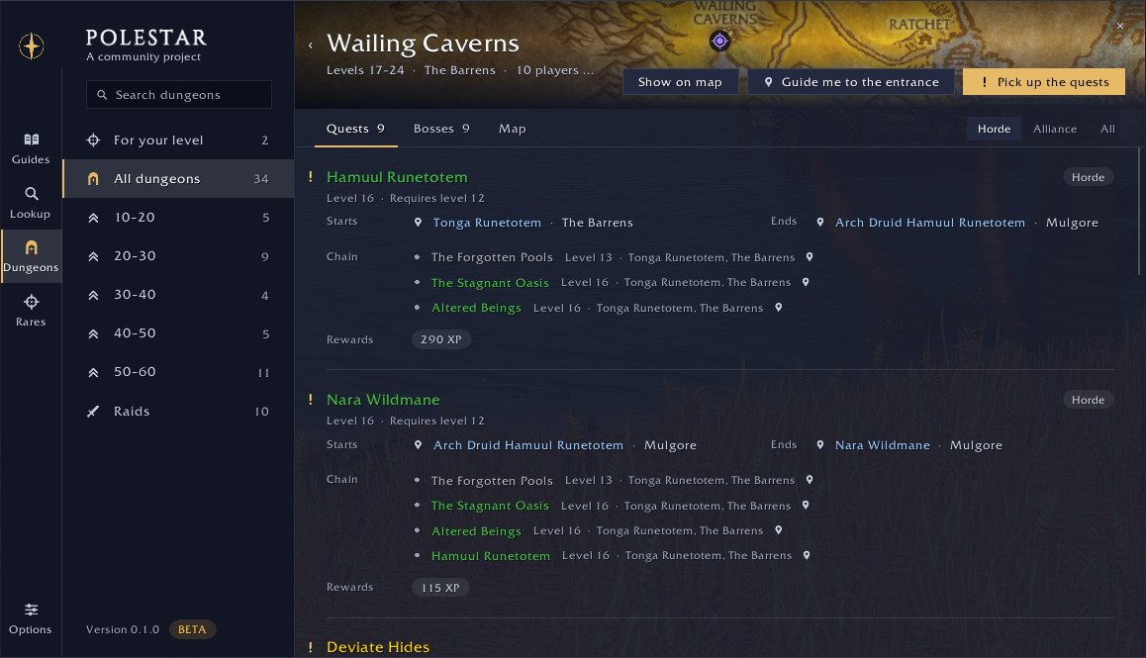Switch to the Bosses tab
This screenshot has width=1146, height=658.
click(x=441, y=129)
